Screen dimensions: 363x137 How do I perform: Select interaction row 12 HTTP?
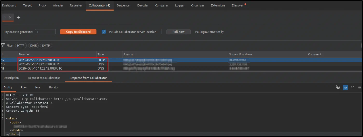tap(181, 60)
